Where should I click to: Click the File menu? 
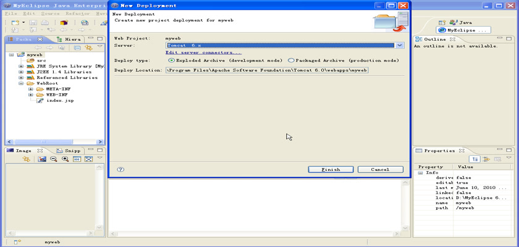tap(11, 14)
